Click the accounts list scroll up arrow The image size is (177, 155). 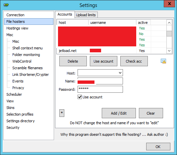click(x=169, y=23)
